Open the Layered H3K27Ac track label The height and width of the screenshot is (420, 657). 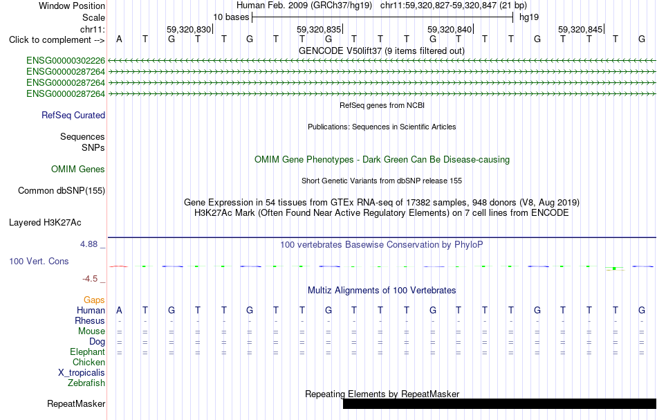(x=45, y=223)
